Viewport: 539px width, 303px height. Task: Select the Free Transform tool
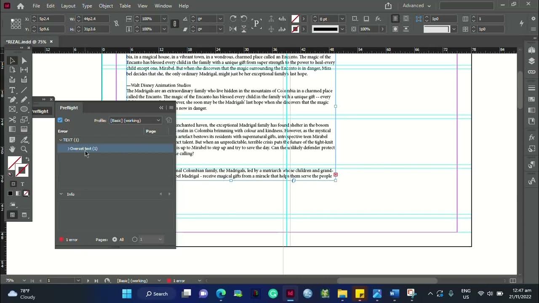point(24,120)
